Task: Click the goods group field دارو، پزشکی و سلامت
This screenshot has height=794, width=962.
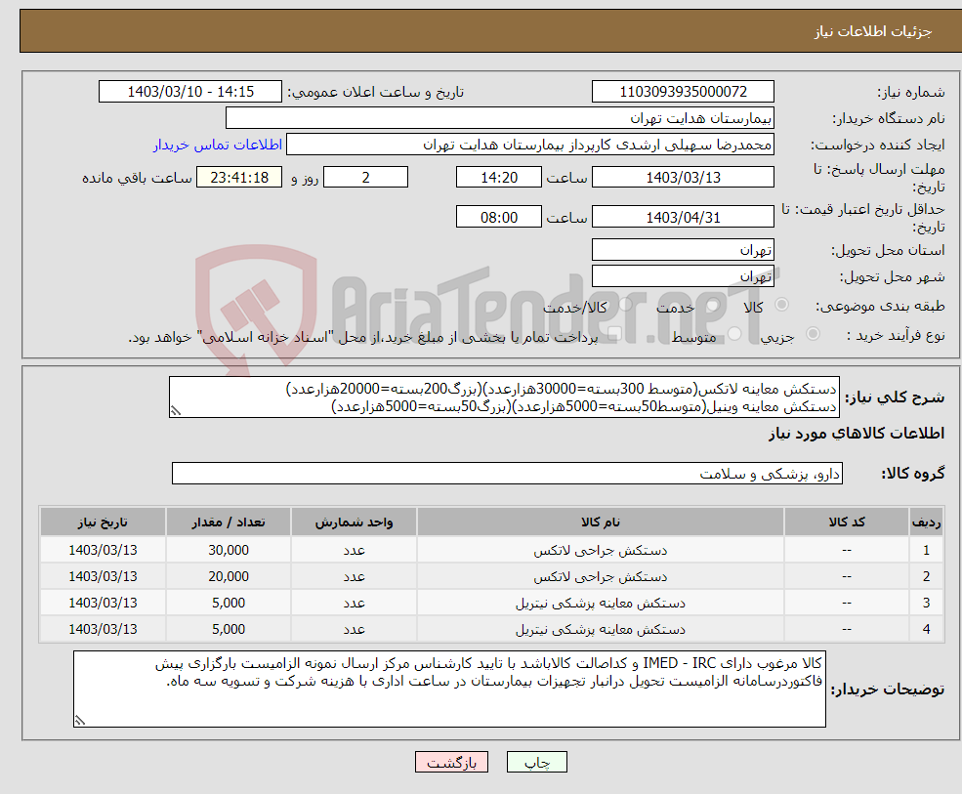Action: click(508, 474)
